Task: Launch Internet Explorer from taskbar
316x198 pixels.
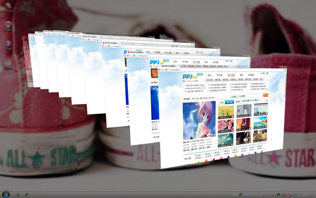Action: [18, 195]
